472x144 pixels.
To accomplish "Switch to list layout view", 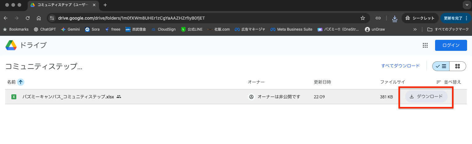I will (x=441, y=66).
